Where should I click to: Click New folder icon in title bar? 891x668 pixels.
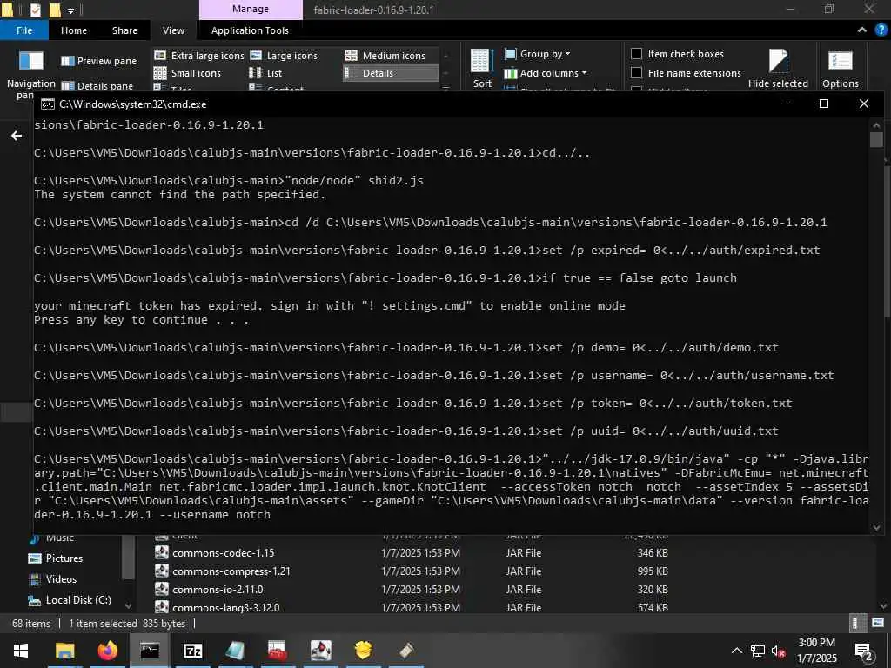click(55, 10)
